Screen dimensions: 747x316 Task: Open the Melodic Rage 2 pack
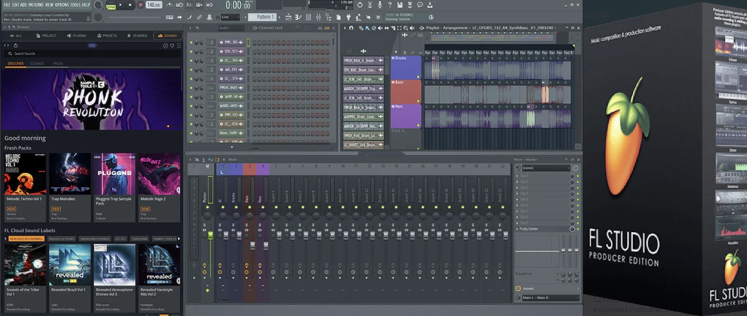click(x=159, y=187)
